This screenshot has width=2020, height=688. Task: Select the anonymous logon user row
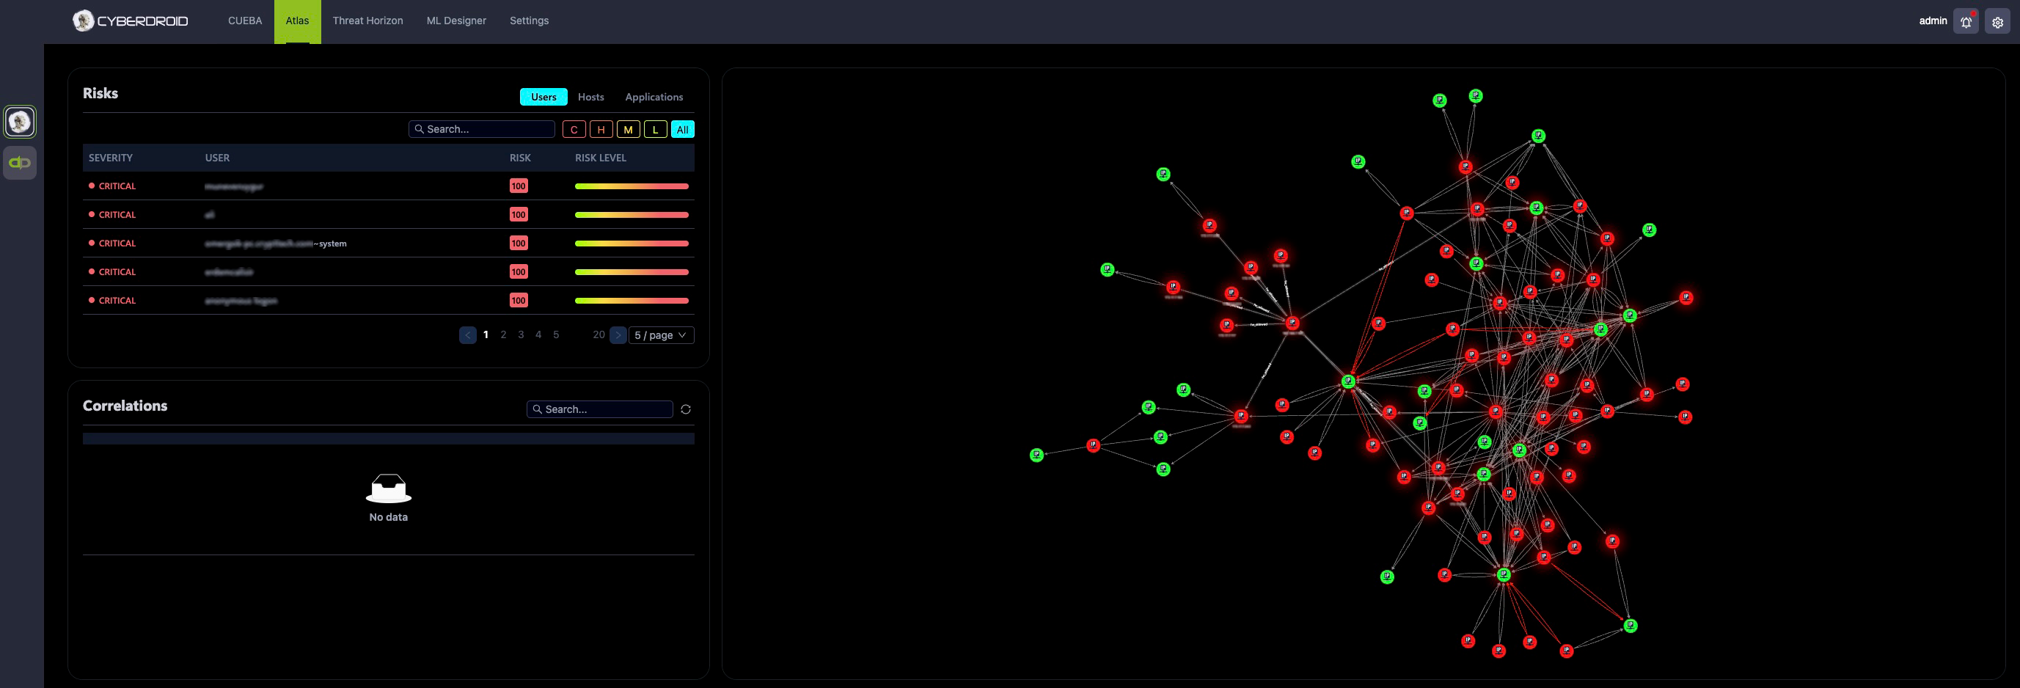coord(388,301)
